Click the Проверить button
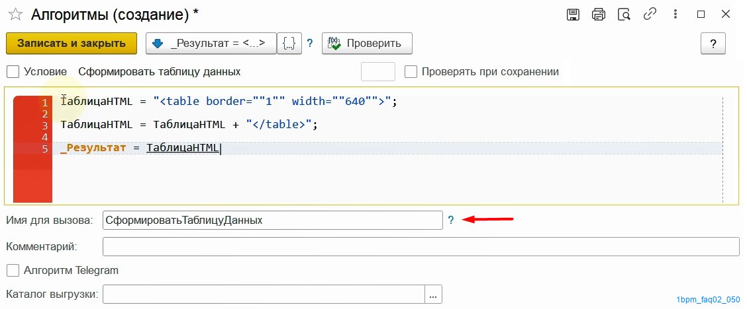Screen dimensions: 747x309 point(367,44)
